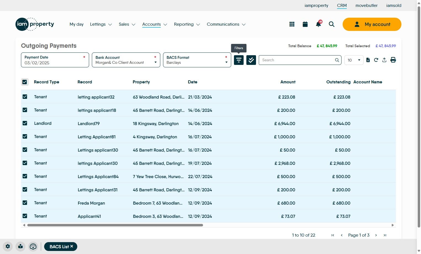
Task: Click the printer icon
Action: 393,60
